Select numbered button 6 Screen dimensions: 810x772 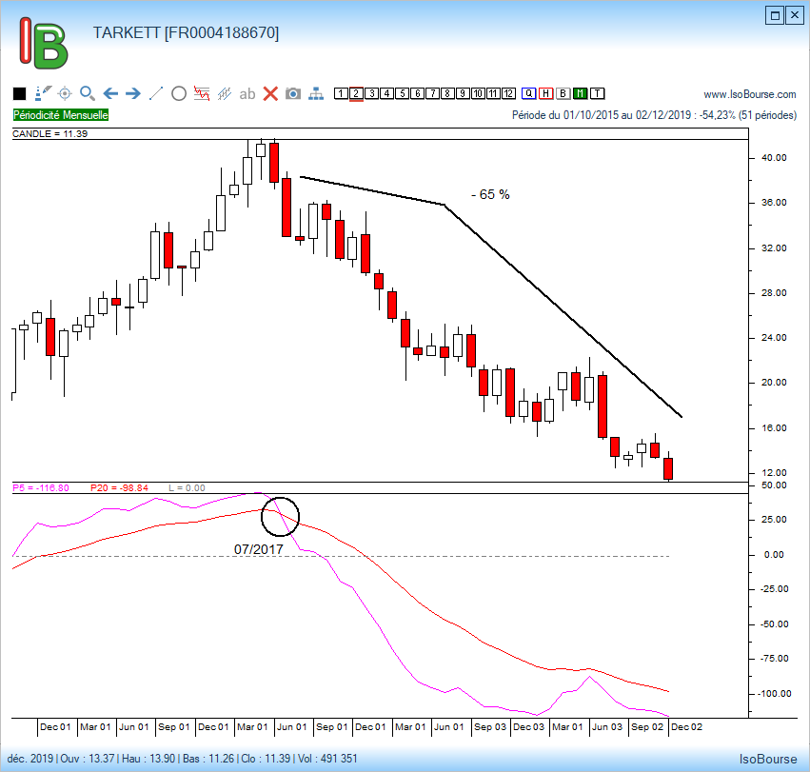(x=417, y=93)
